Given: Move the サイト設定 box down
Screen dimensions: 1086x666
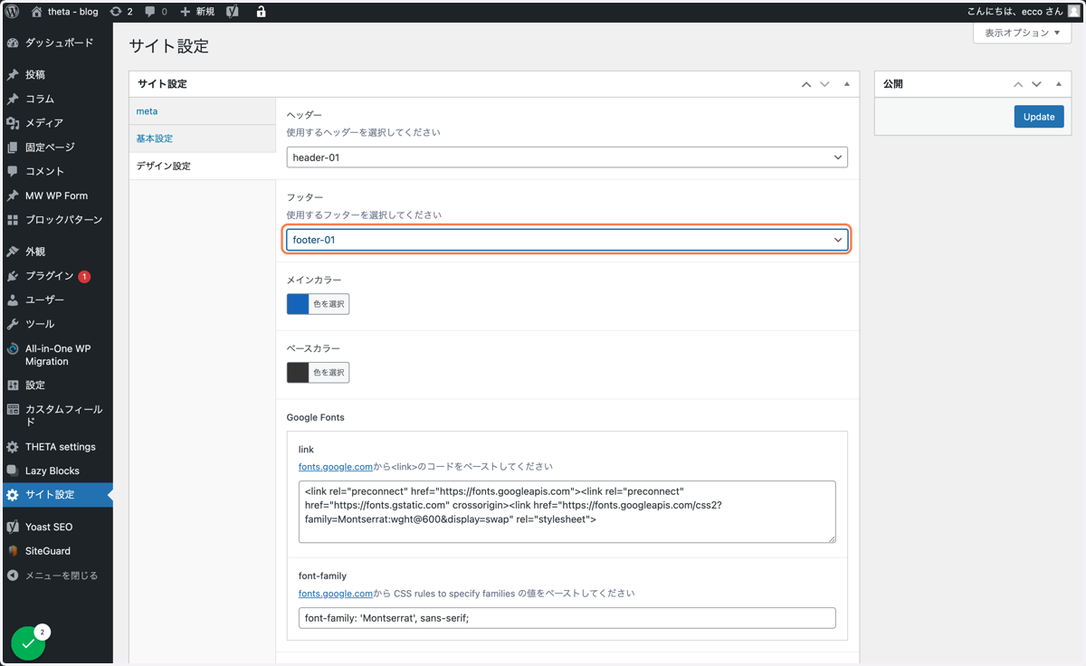Looking at the screenshot, I should [824, 84].
